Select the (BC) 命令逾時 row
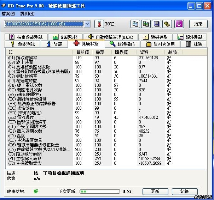The height and width of the screenshot is (200, 214). point(106,108)
